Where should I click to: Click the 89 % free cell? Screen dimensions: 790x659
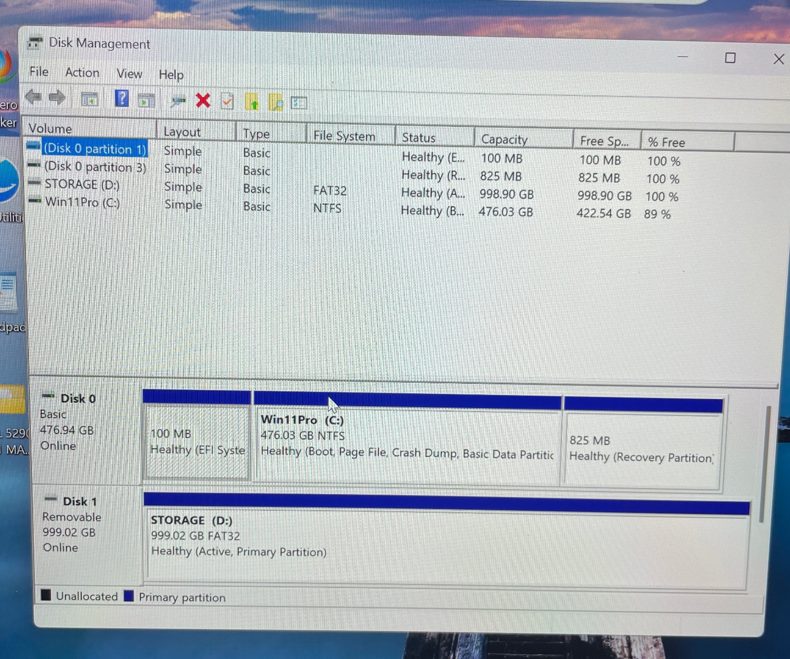[657, 214]
